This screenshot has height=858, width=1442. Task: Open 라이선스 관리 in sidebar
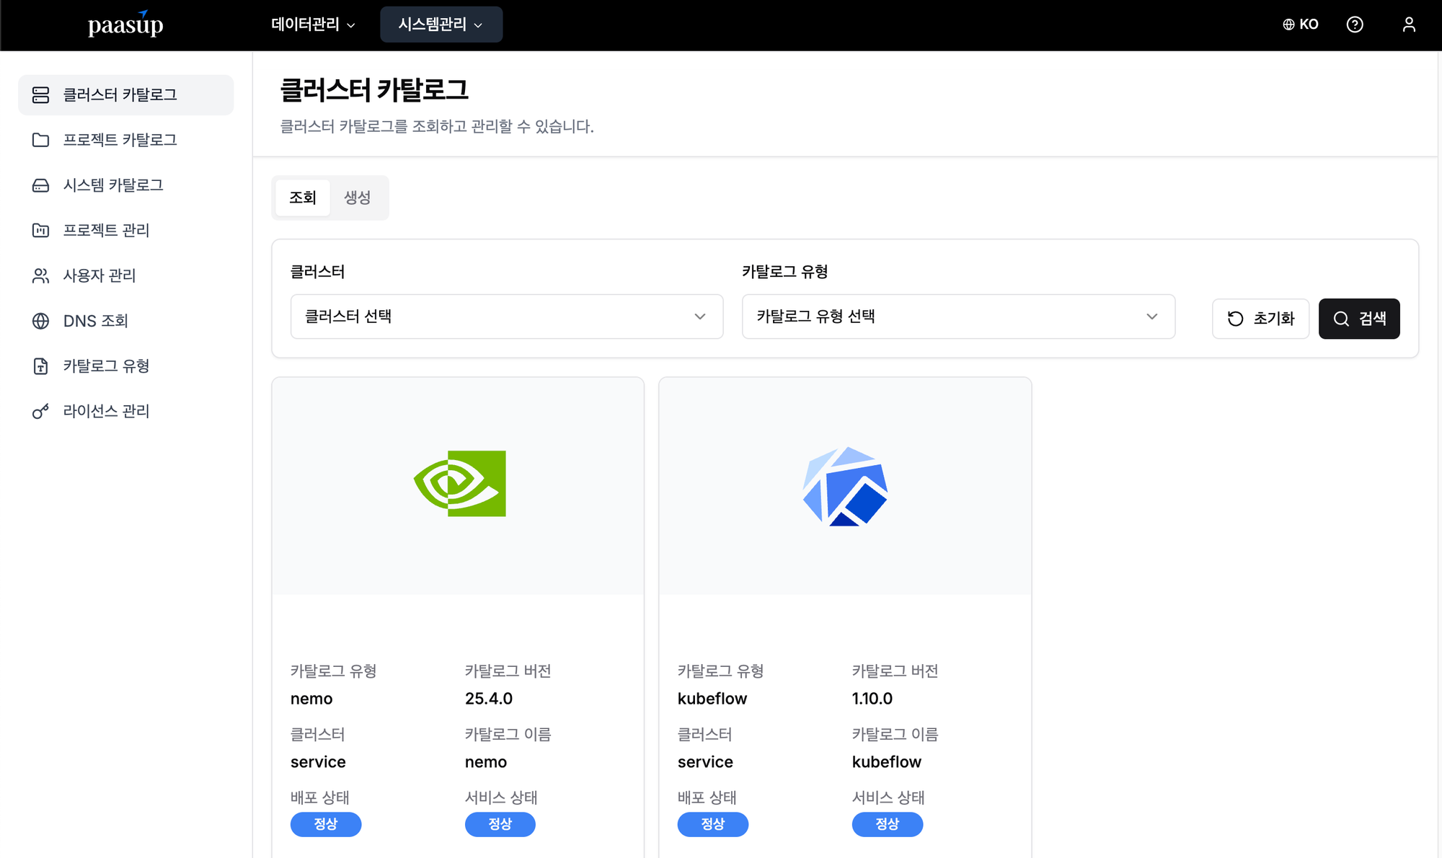[x=126, y=411]
